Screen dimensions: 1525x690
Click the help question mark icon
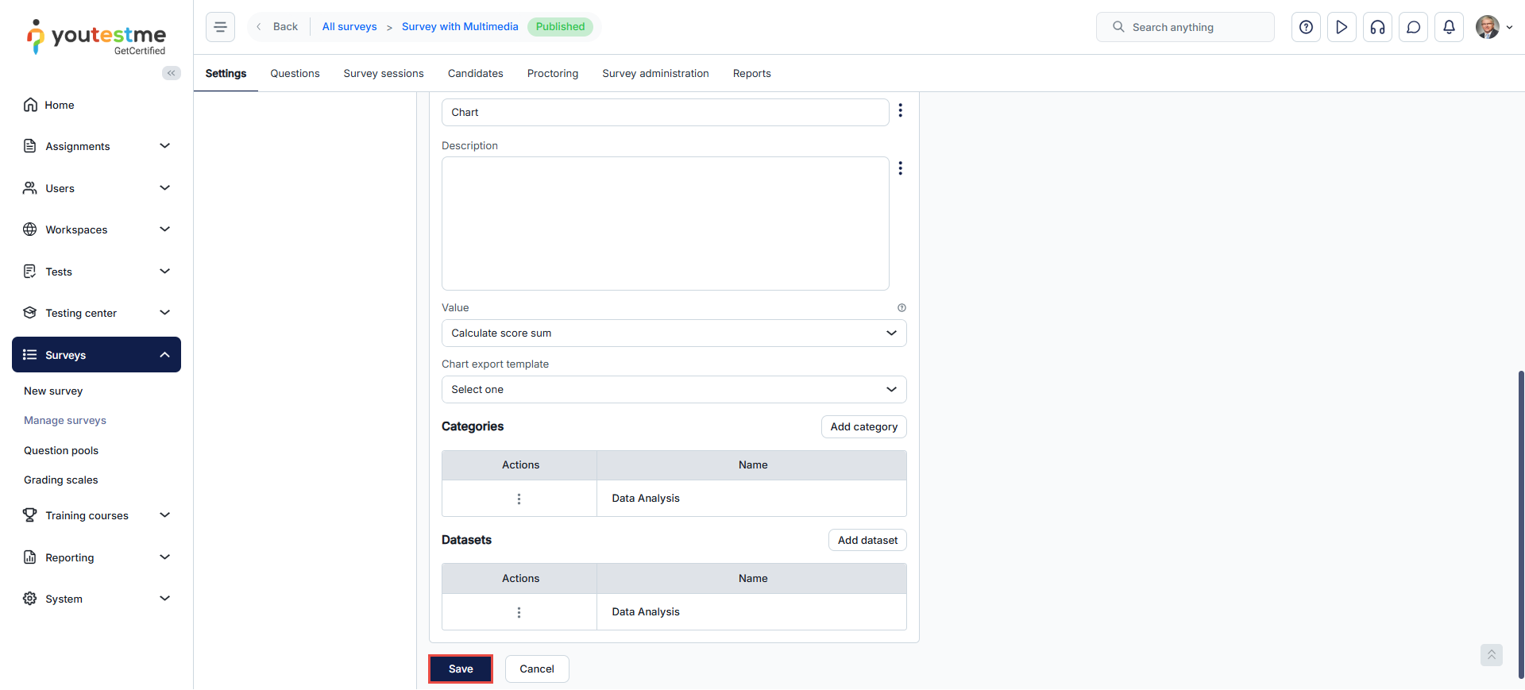pyautogui.click(x=1306, y=27)
